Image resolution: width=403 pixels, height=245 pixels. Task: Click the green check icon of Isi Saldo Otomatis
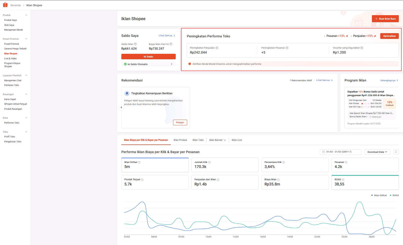(x=125, y=64)
